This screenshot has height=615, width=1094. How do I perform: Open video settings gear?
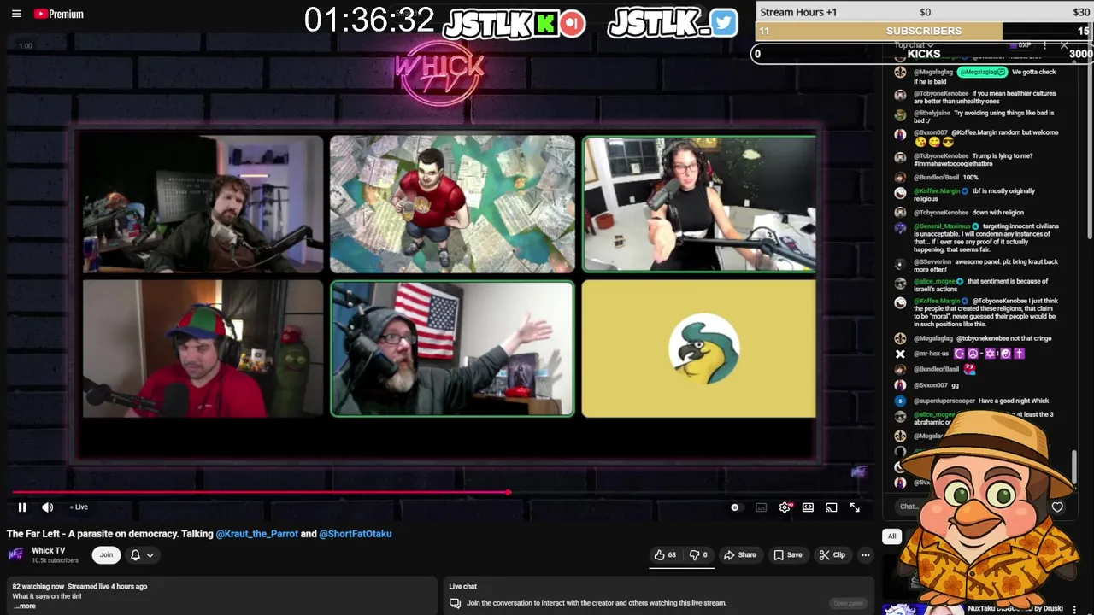tap(785, 507)
